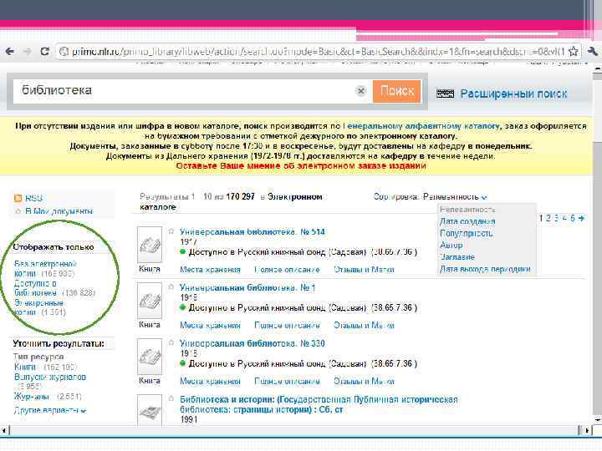Go to next results page arrow
This screenshot has height=451, width=602.
click(581, 218)
